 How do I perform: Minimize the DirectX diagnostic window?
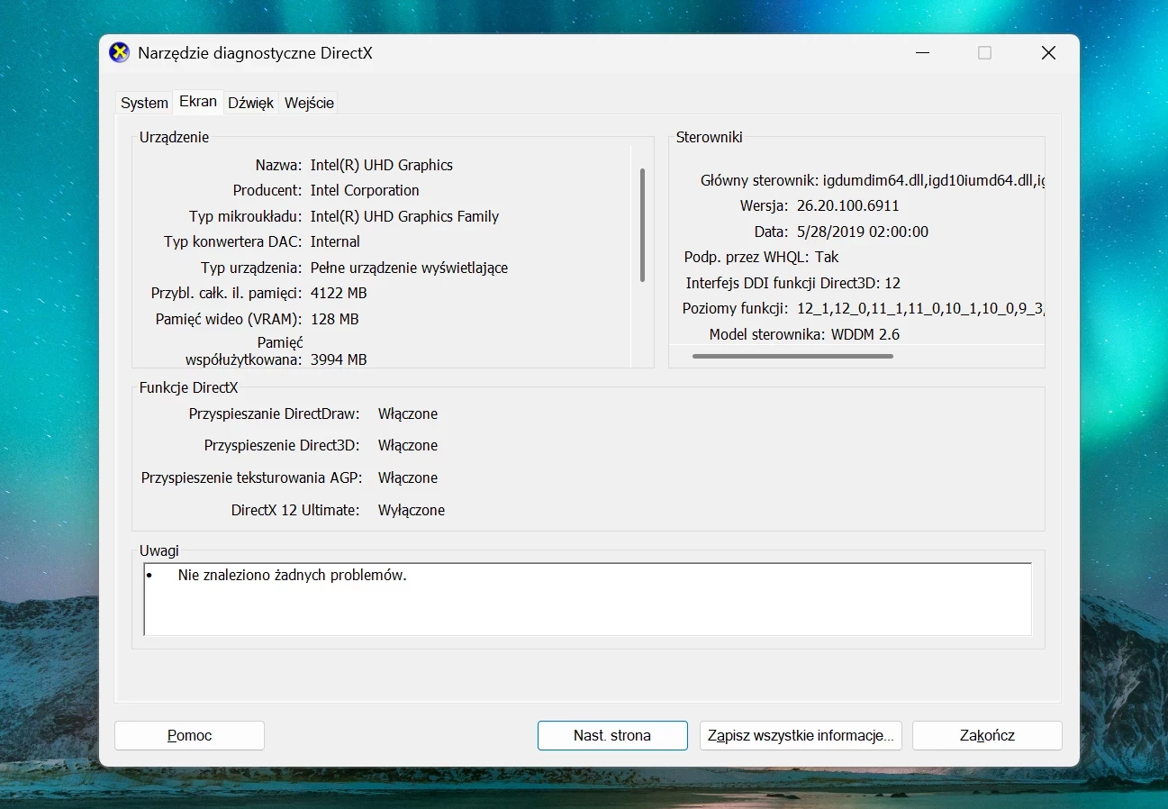click(x=921, y=53)
